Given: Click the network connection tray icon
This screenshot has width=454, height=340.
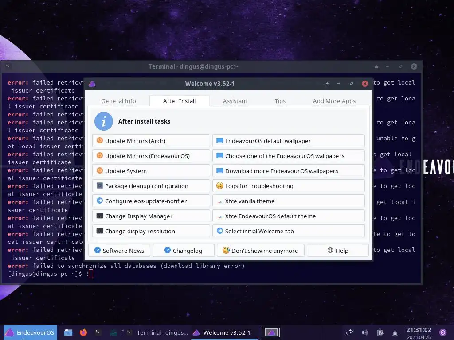Looking at the screenshot, I should pyautogui.click(x=349, y=332).
